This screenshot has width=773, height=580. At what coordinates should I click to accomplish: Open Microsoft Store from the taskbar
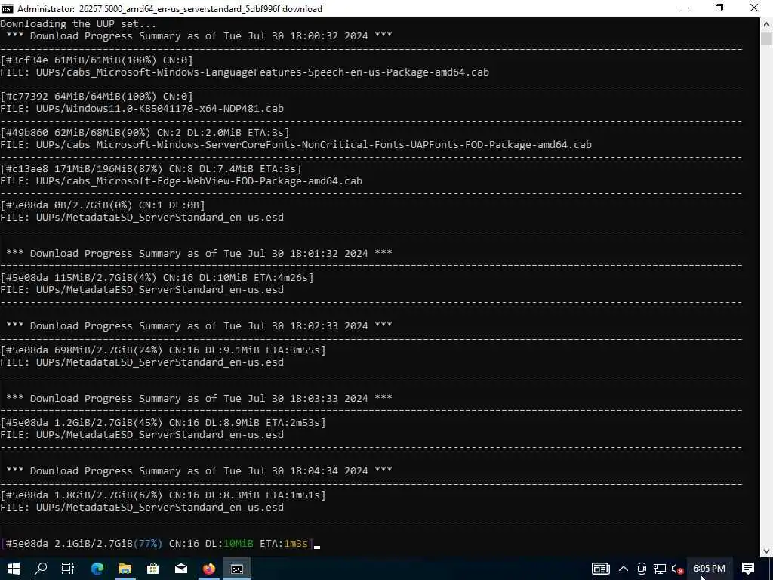click(152, 569)
